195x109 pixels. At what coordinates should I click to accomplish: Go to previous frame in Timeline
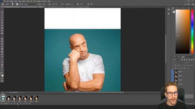[x=15, y=104]
